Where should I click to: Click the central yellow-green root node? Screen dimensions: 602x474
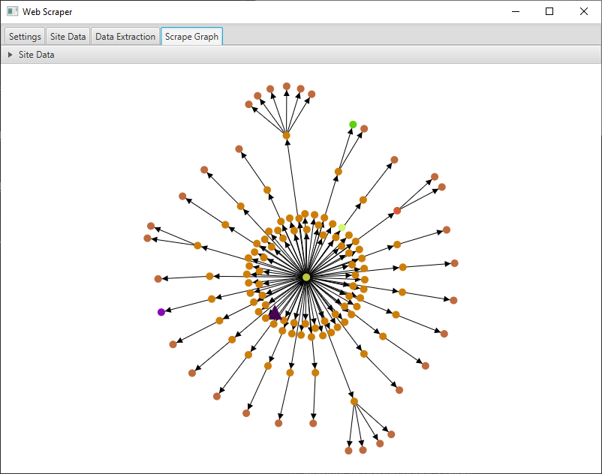click(306, 277)
